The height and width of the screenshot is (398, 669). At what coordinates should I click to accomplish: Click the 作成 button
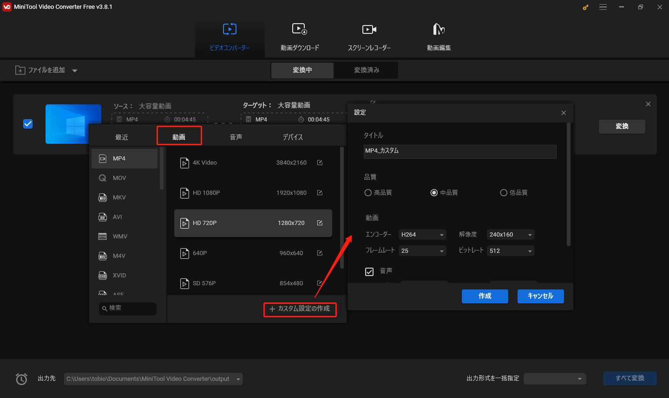click(x=485, y=296)
